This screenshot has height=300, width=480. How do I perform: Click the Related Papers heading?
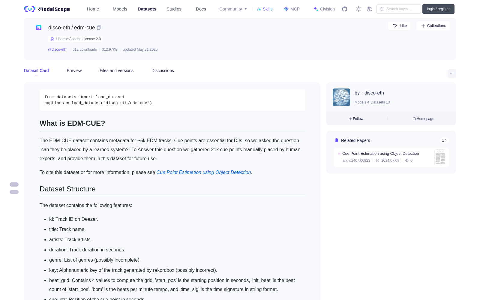coord(355,140)
